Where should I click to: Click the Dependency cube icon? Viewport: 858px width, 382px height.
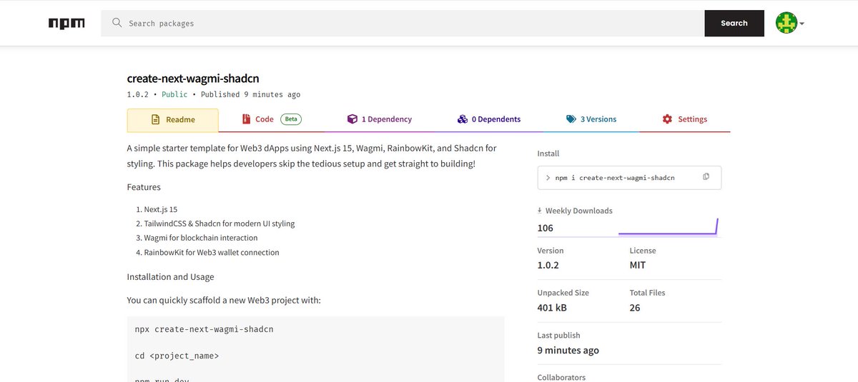tap(352, 119)
